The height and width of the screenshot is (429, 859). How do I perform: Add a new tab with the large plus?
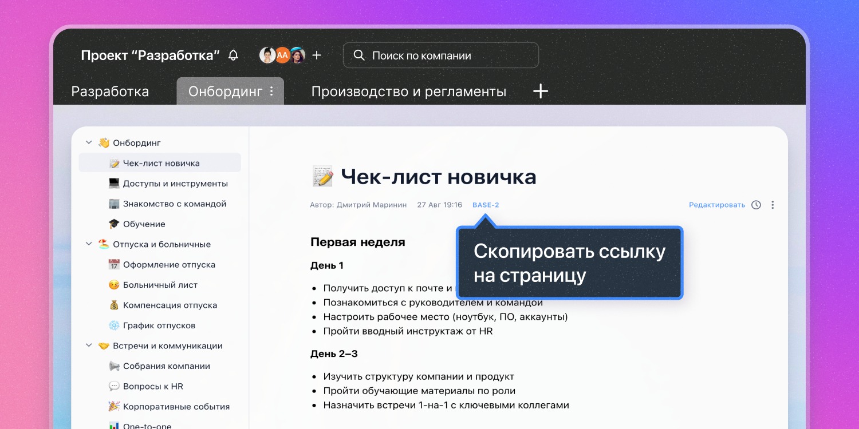pyautogui.click(x=541, y=92)
